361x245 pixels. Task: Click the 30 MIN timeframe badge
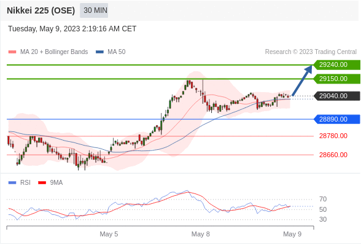click(x=94, y=10)
